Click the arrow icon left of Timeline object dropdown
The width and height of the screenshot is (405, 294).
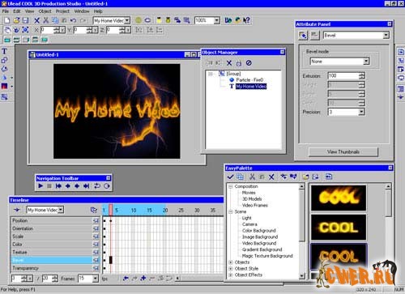click(x=17, y=210)
